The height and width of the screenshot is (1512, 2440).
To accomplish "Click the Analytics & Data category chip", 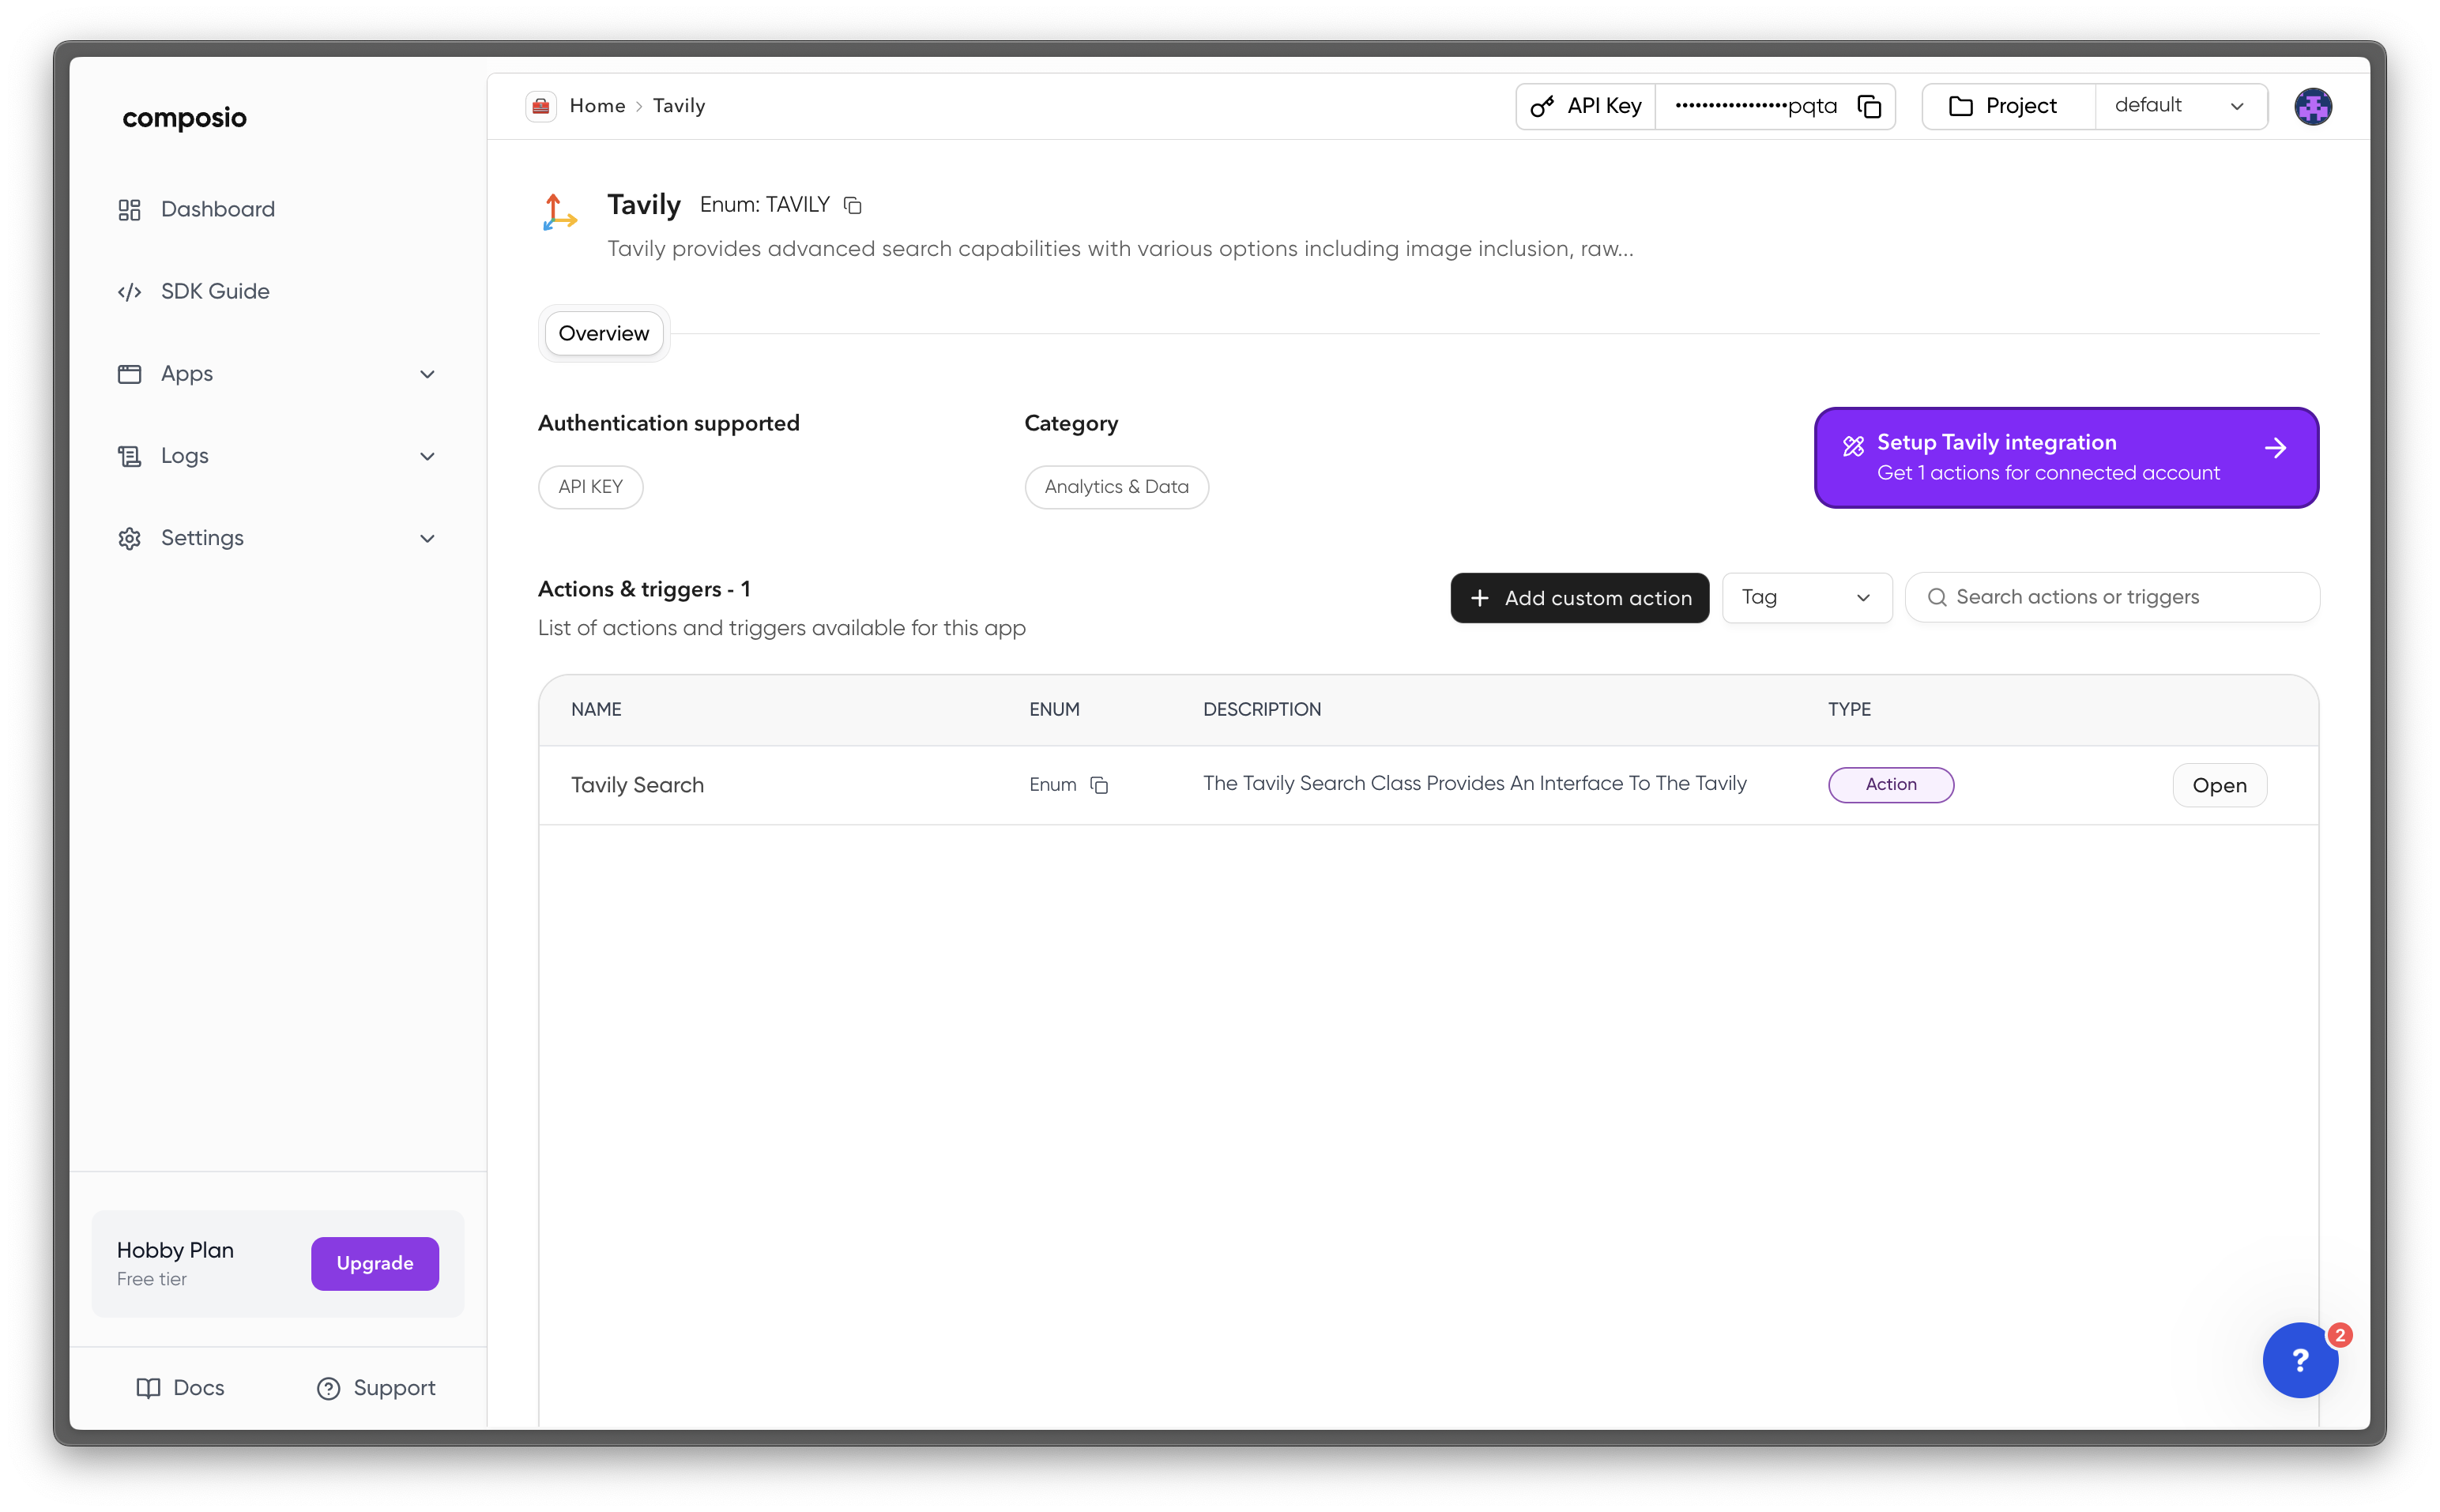I will (1116, 487).
